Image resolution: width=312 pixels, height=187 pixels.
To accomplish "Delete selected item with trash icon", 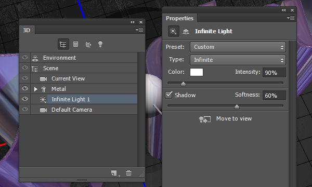I will click(x=128, y=172).
